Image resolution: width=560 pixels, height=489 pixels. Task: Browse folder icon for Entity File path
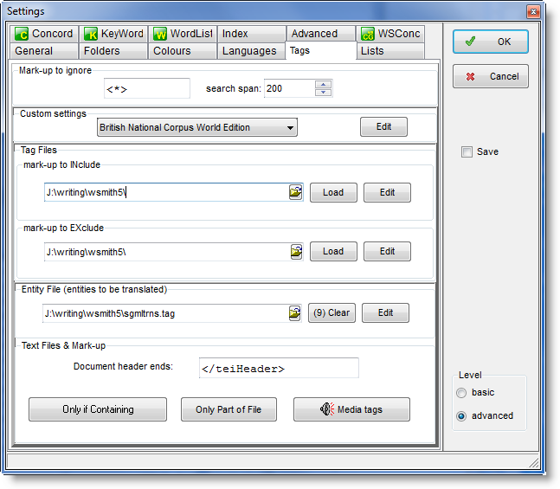point(294,313)
